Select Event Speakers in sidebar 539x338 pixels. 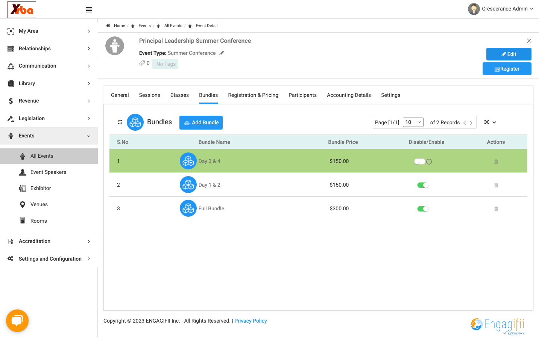click(x=49, y=172)
